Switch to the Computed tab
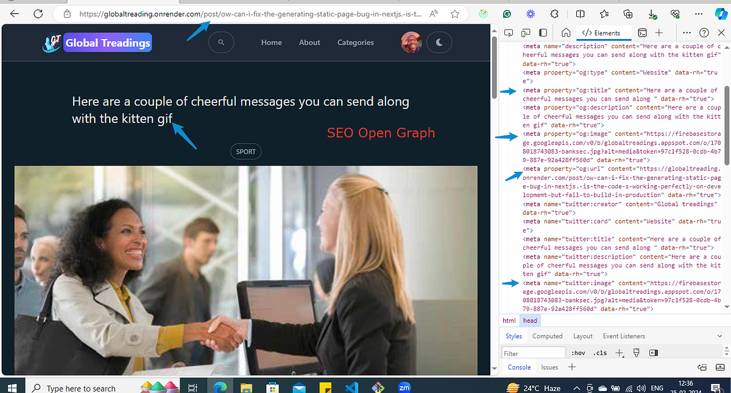 click(547, 336)
